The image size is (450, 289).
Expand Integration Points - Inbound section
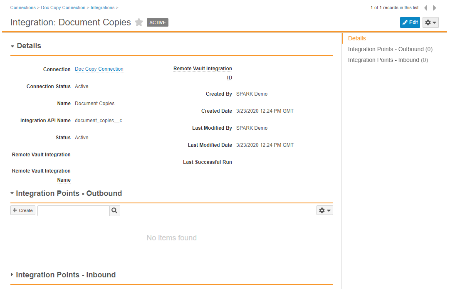[12, 274]
